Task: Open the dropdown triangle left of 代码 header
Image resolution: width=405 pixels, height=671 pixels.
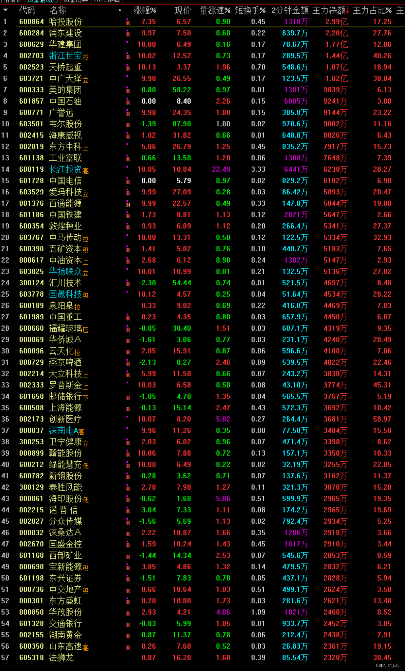Action: [x=5, y=10]
